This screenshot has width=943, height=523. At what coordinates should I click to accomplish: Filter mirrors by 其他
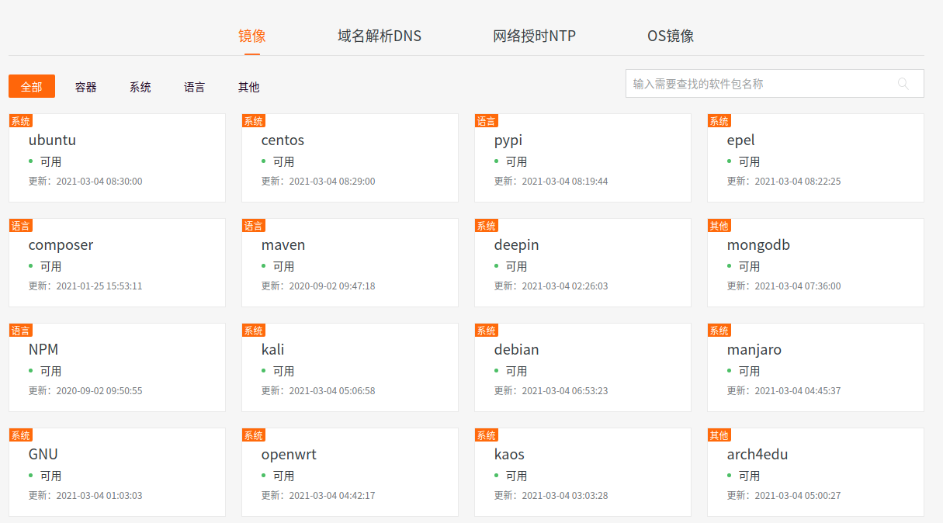coord(249,87)
